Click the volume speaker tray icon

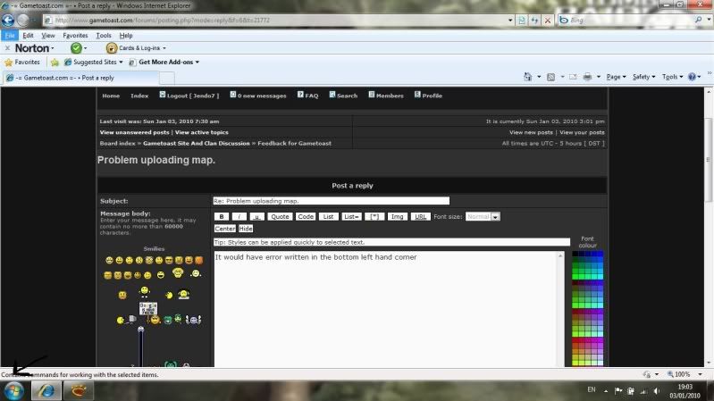pos(656,391)
